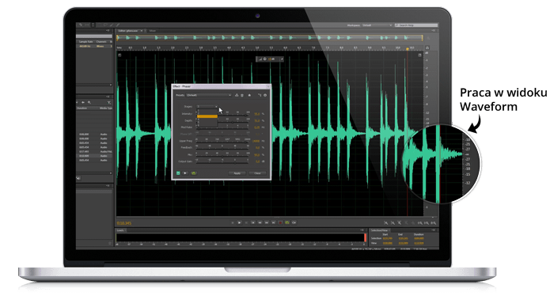Toggle HUD pin in waveform volume overlay
The width and height of the screenshot is (550, 296).
click(282, 59)
